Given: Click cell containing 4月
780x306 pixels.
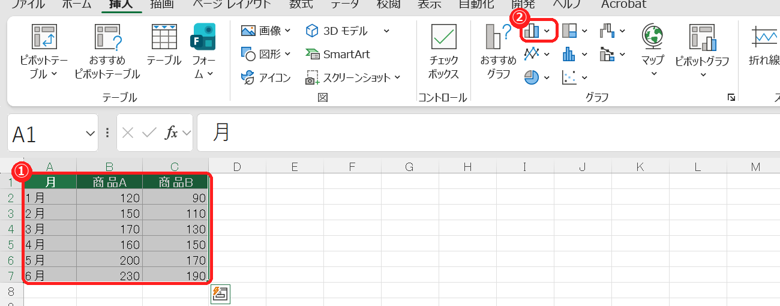Looking at the screenshot, I should point(50,244).
